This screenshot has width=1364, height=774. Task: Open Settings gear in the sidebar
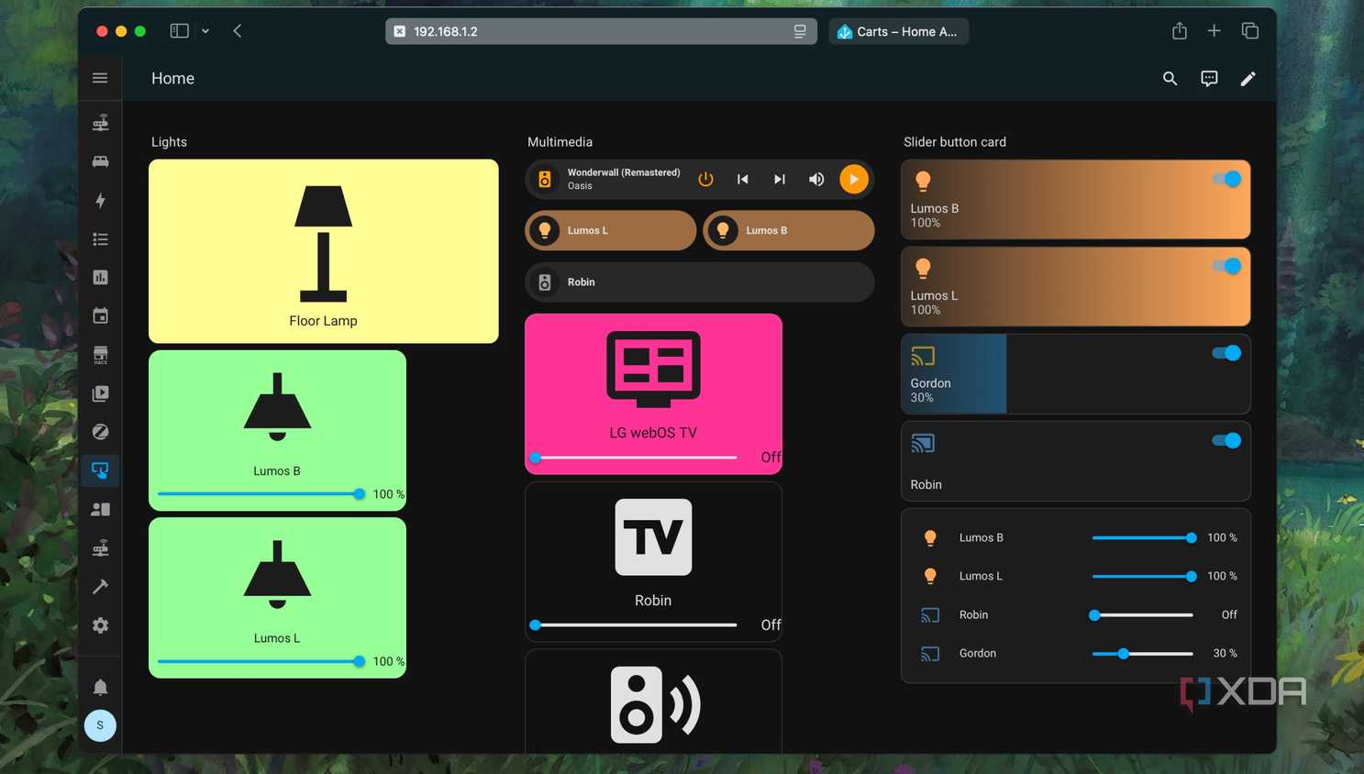pos(100,625)
